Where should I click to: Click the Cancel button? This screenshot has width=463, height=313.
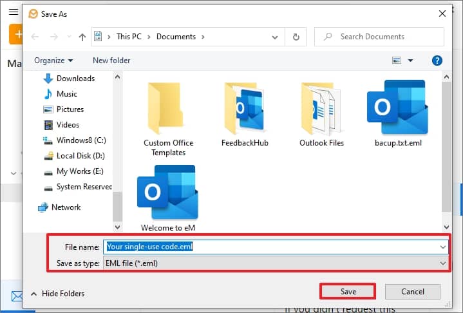(x=413, y=292)
